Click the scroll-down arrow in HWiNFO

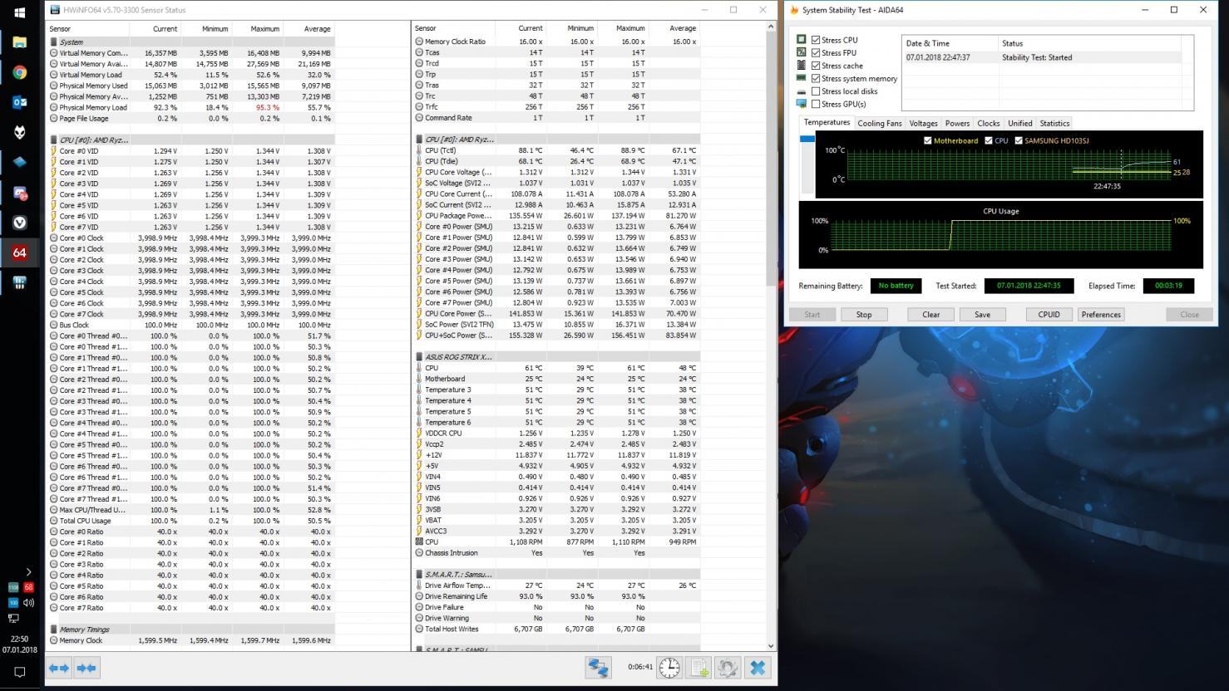[771, 646]
